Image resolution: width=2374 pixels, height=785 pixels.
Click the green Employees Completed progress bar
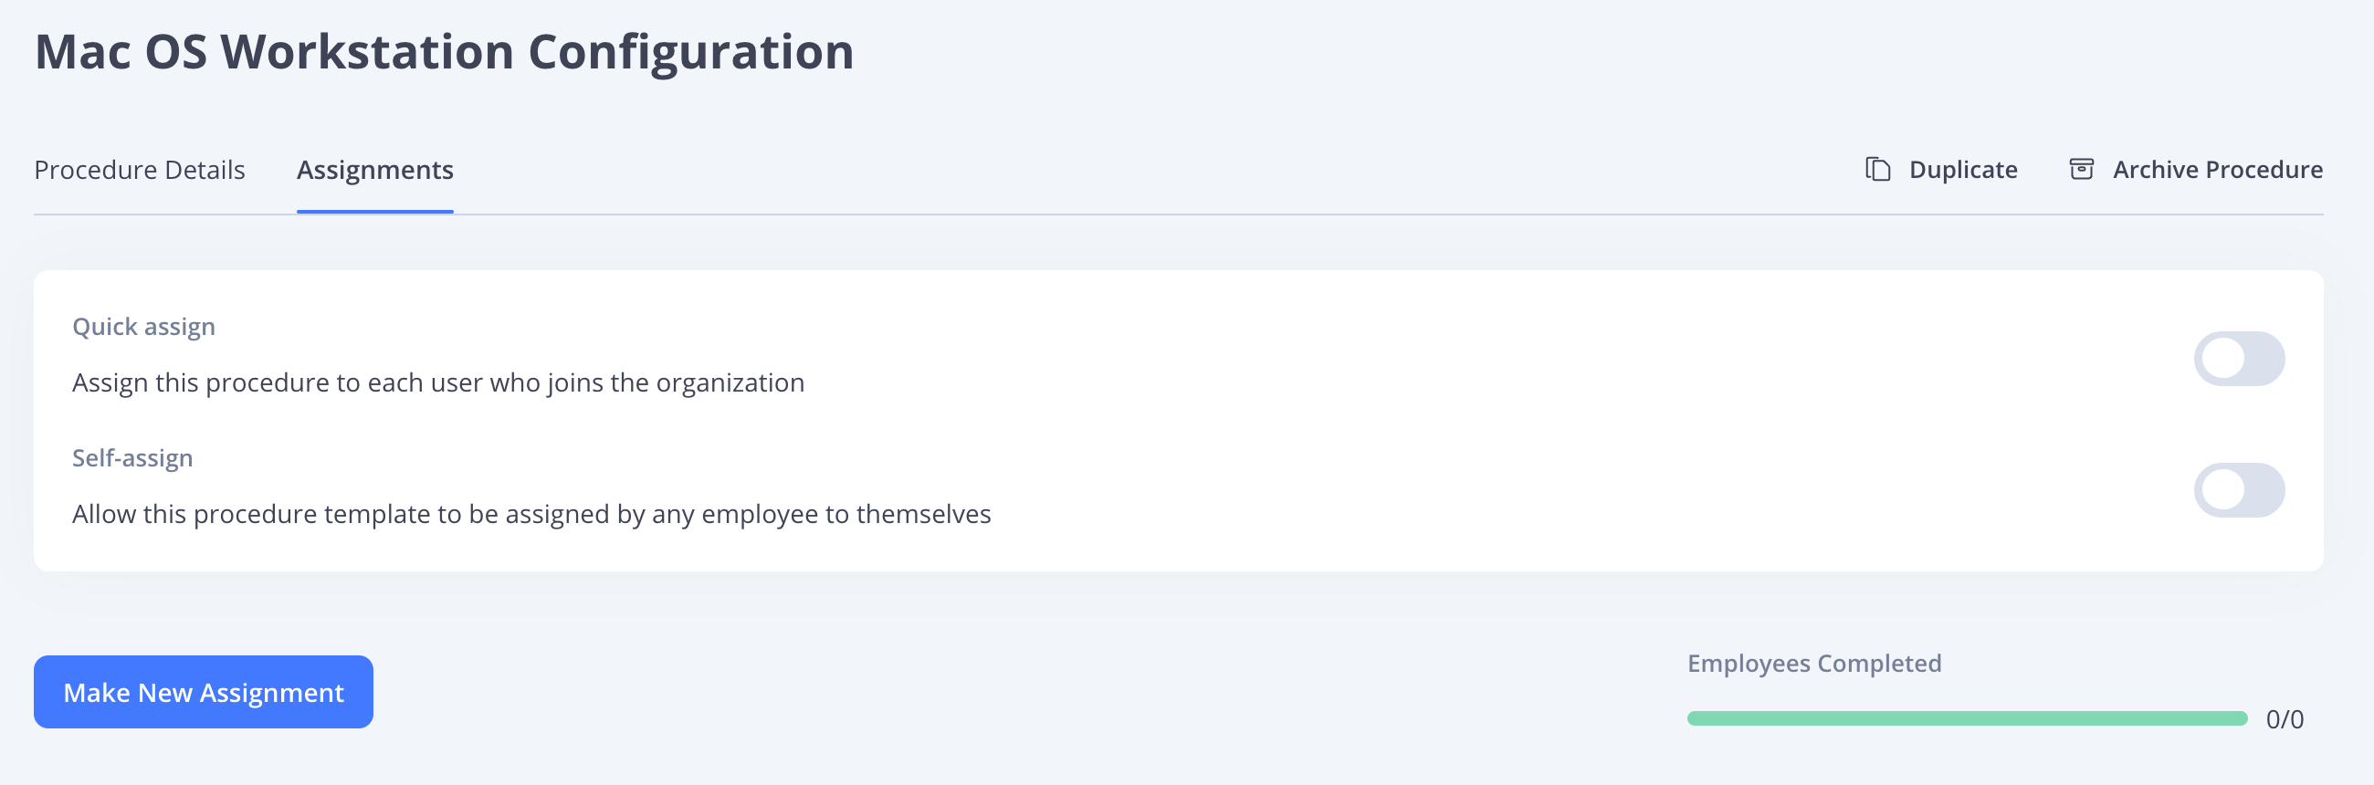click(1967, 718)
